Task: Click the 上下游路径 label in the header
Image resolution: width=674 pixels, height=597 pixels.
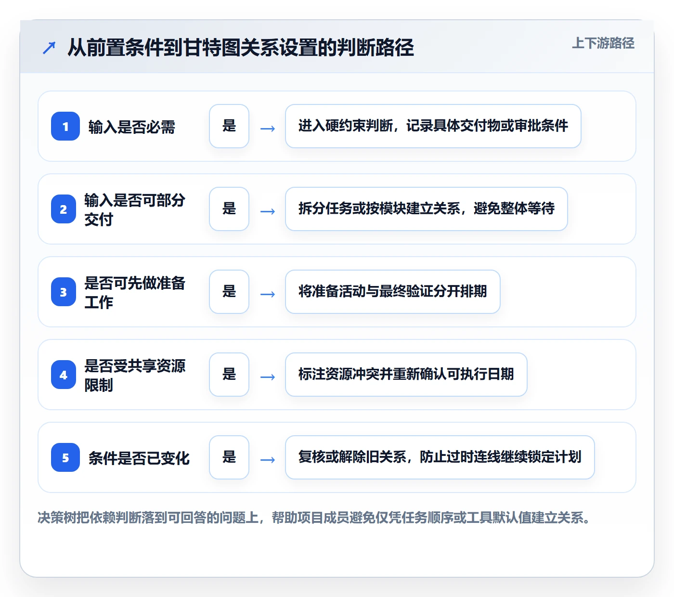Action: point(603,43)
